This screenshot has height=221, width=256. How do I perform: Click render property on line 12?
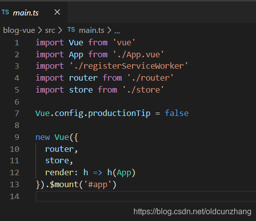pyautogui.click(x=59, y=173)
